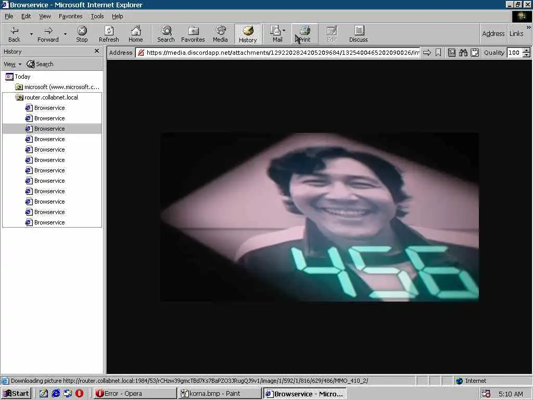Launch Opera from the quick launch icon
The image size is (533, 400).
[79, 394]
